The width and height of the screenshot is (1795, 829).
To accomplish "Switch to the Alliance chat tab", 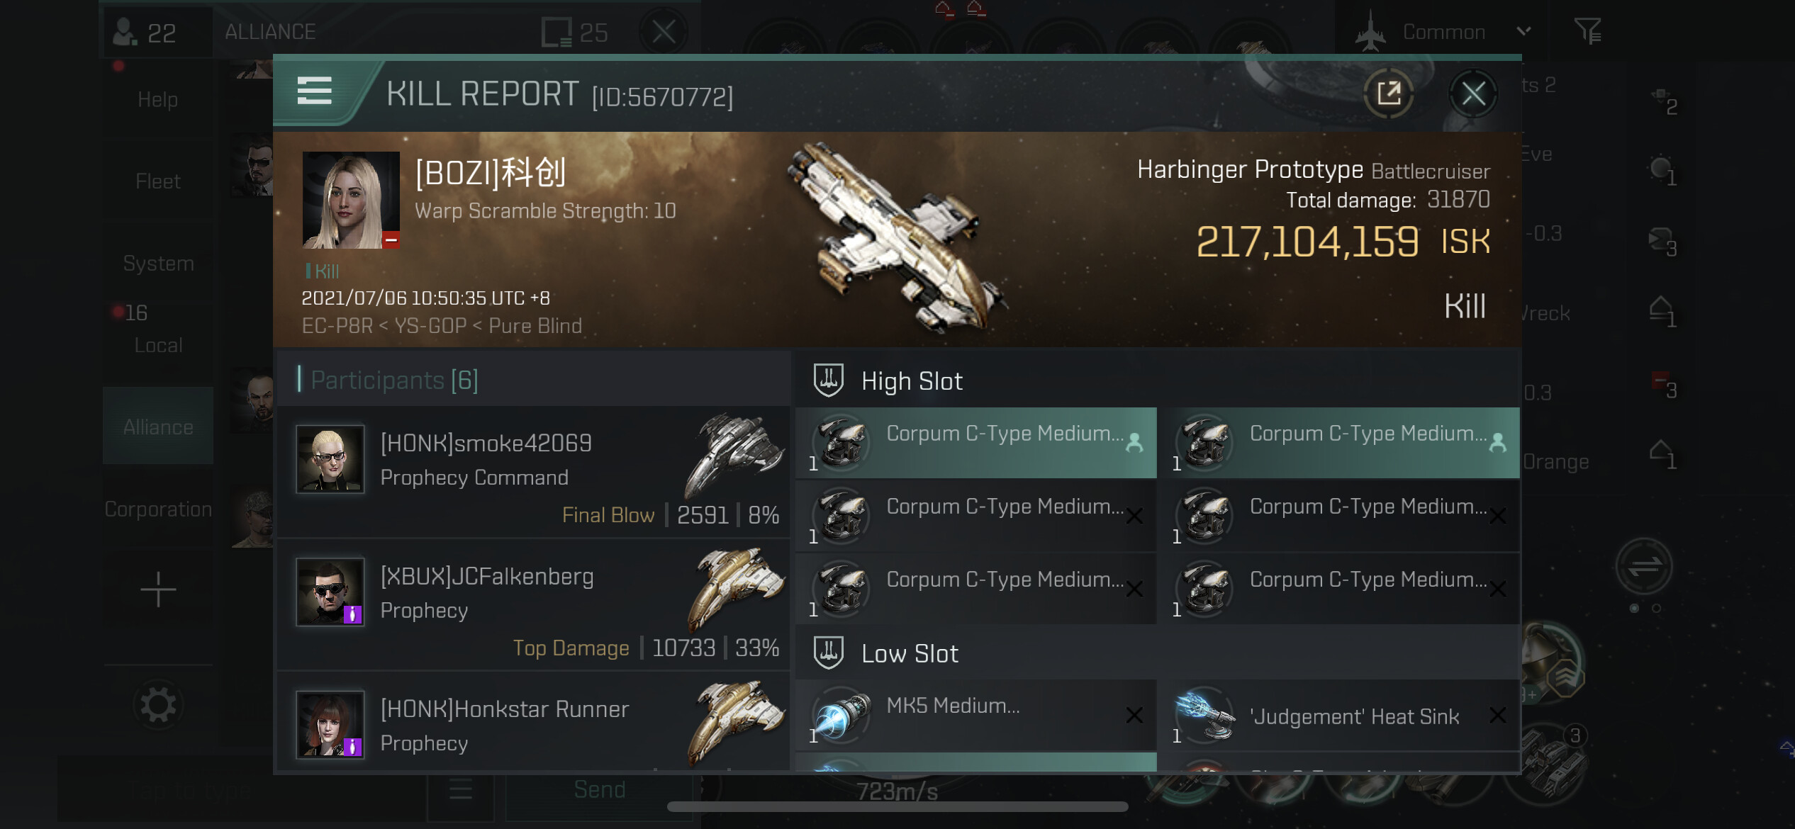I will point(158,427).
